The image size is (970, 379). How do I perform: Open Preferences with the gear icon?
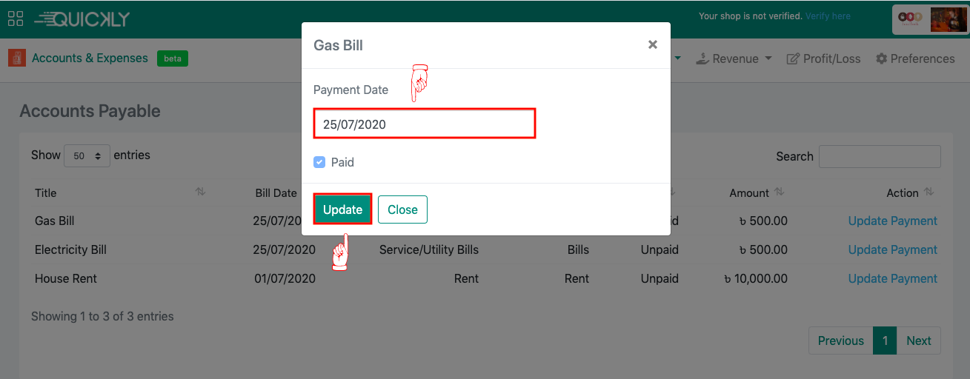[x=881, y=58]
